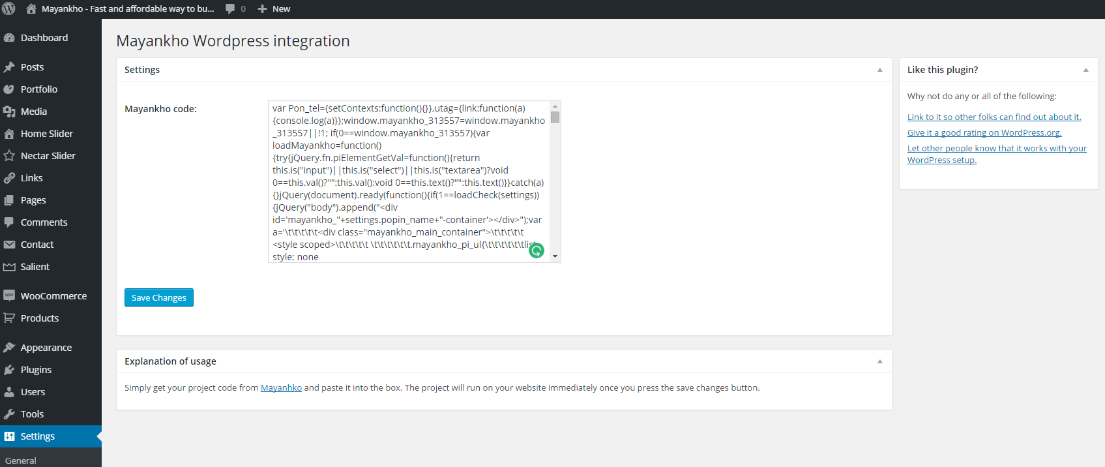The width and height of the screenshot is (1105, 467).
Task: Click the Salient icon in sidebar
Action: click(9, 267)
